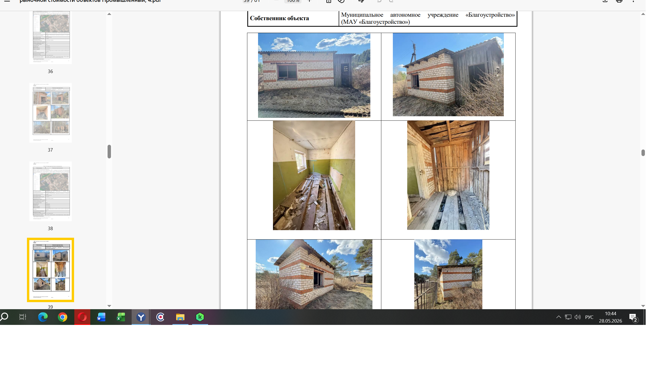Toggle the volume speaker icon in the tray

click(x=578, y=317)
